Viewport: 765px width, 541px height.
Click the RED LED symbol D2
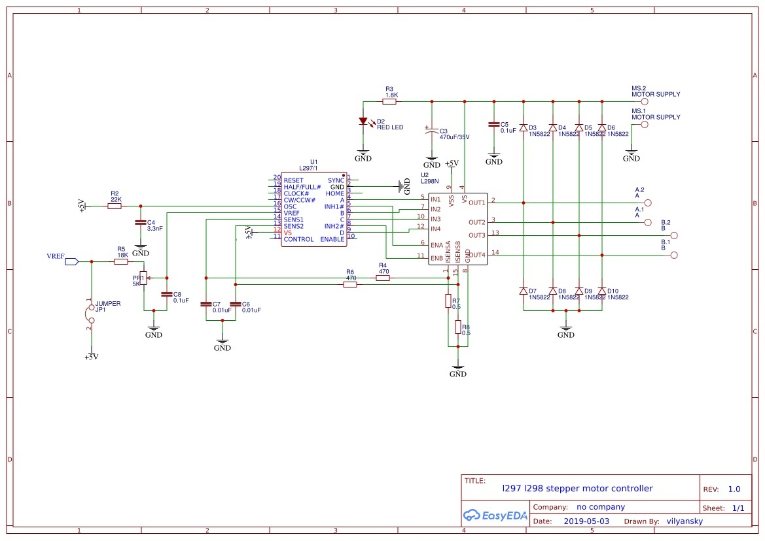point(363,122)
